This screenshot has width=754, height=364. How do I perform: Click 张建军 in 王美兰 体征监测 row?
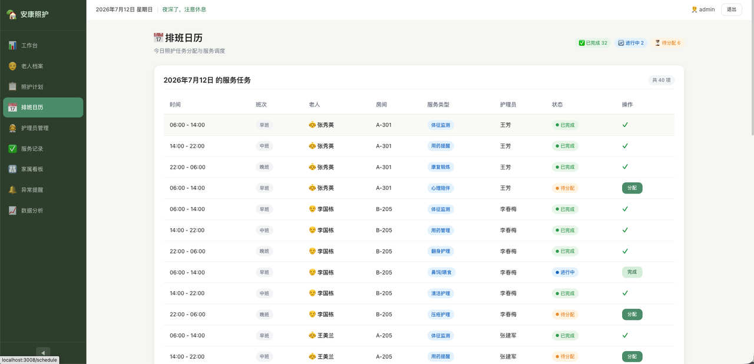508,335
